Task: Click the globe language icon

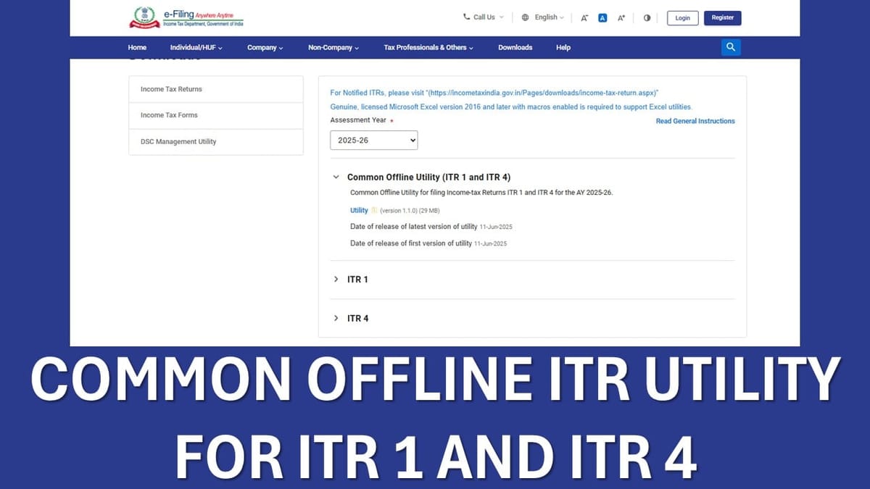Action: pos(524,17)
